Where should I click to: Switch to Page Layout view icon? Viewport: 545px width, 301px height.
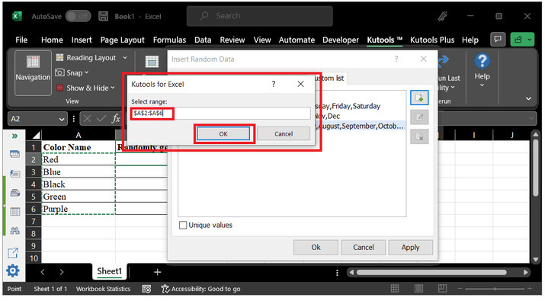[418, 289]
